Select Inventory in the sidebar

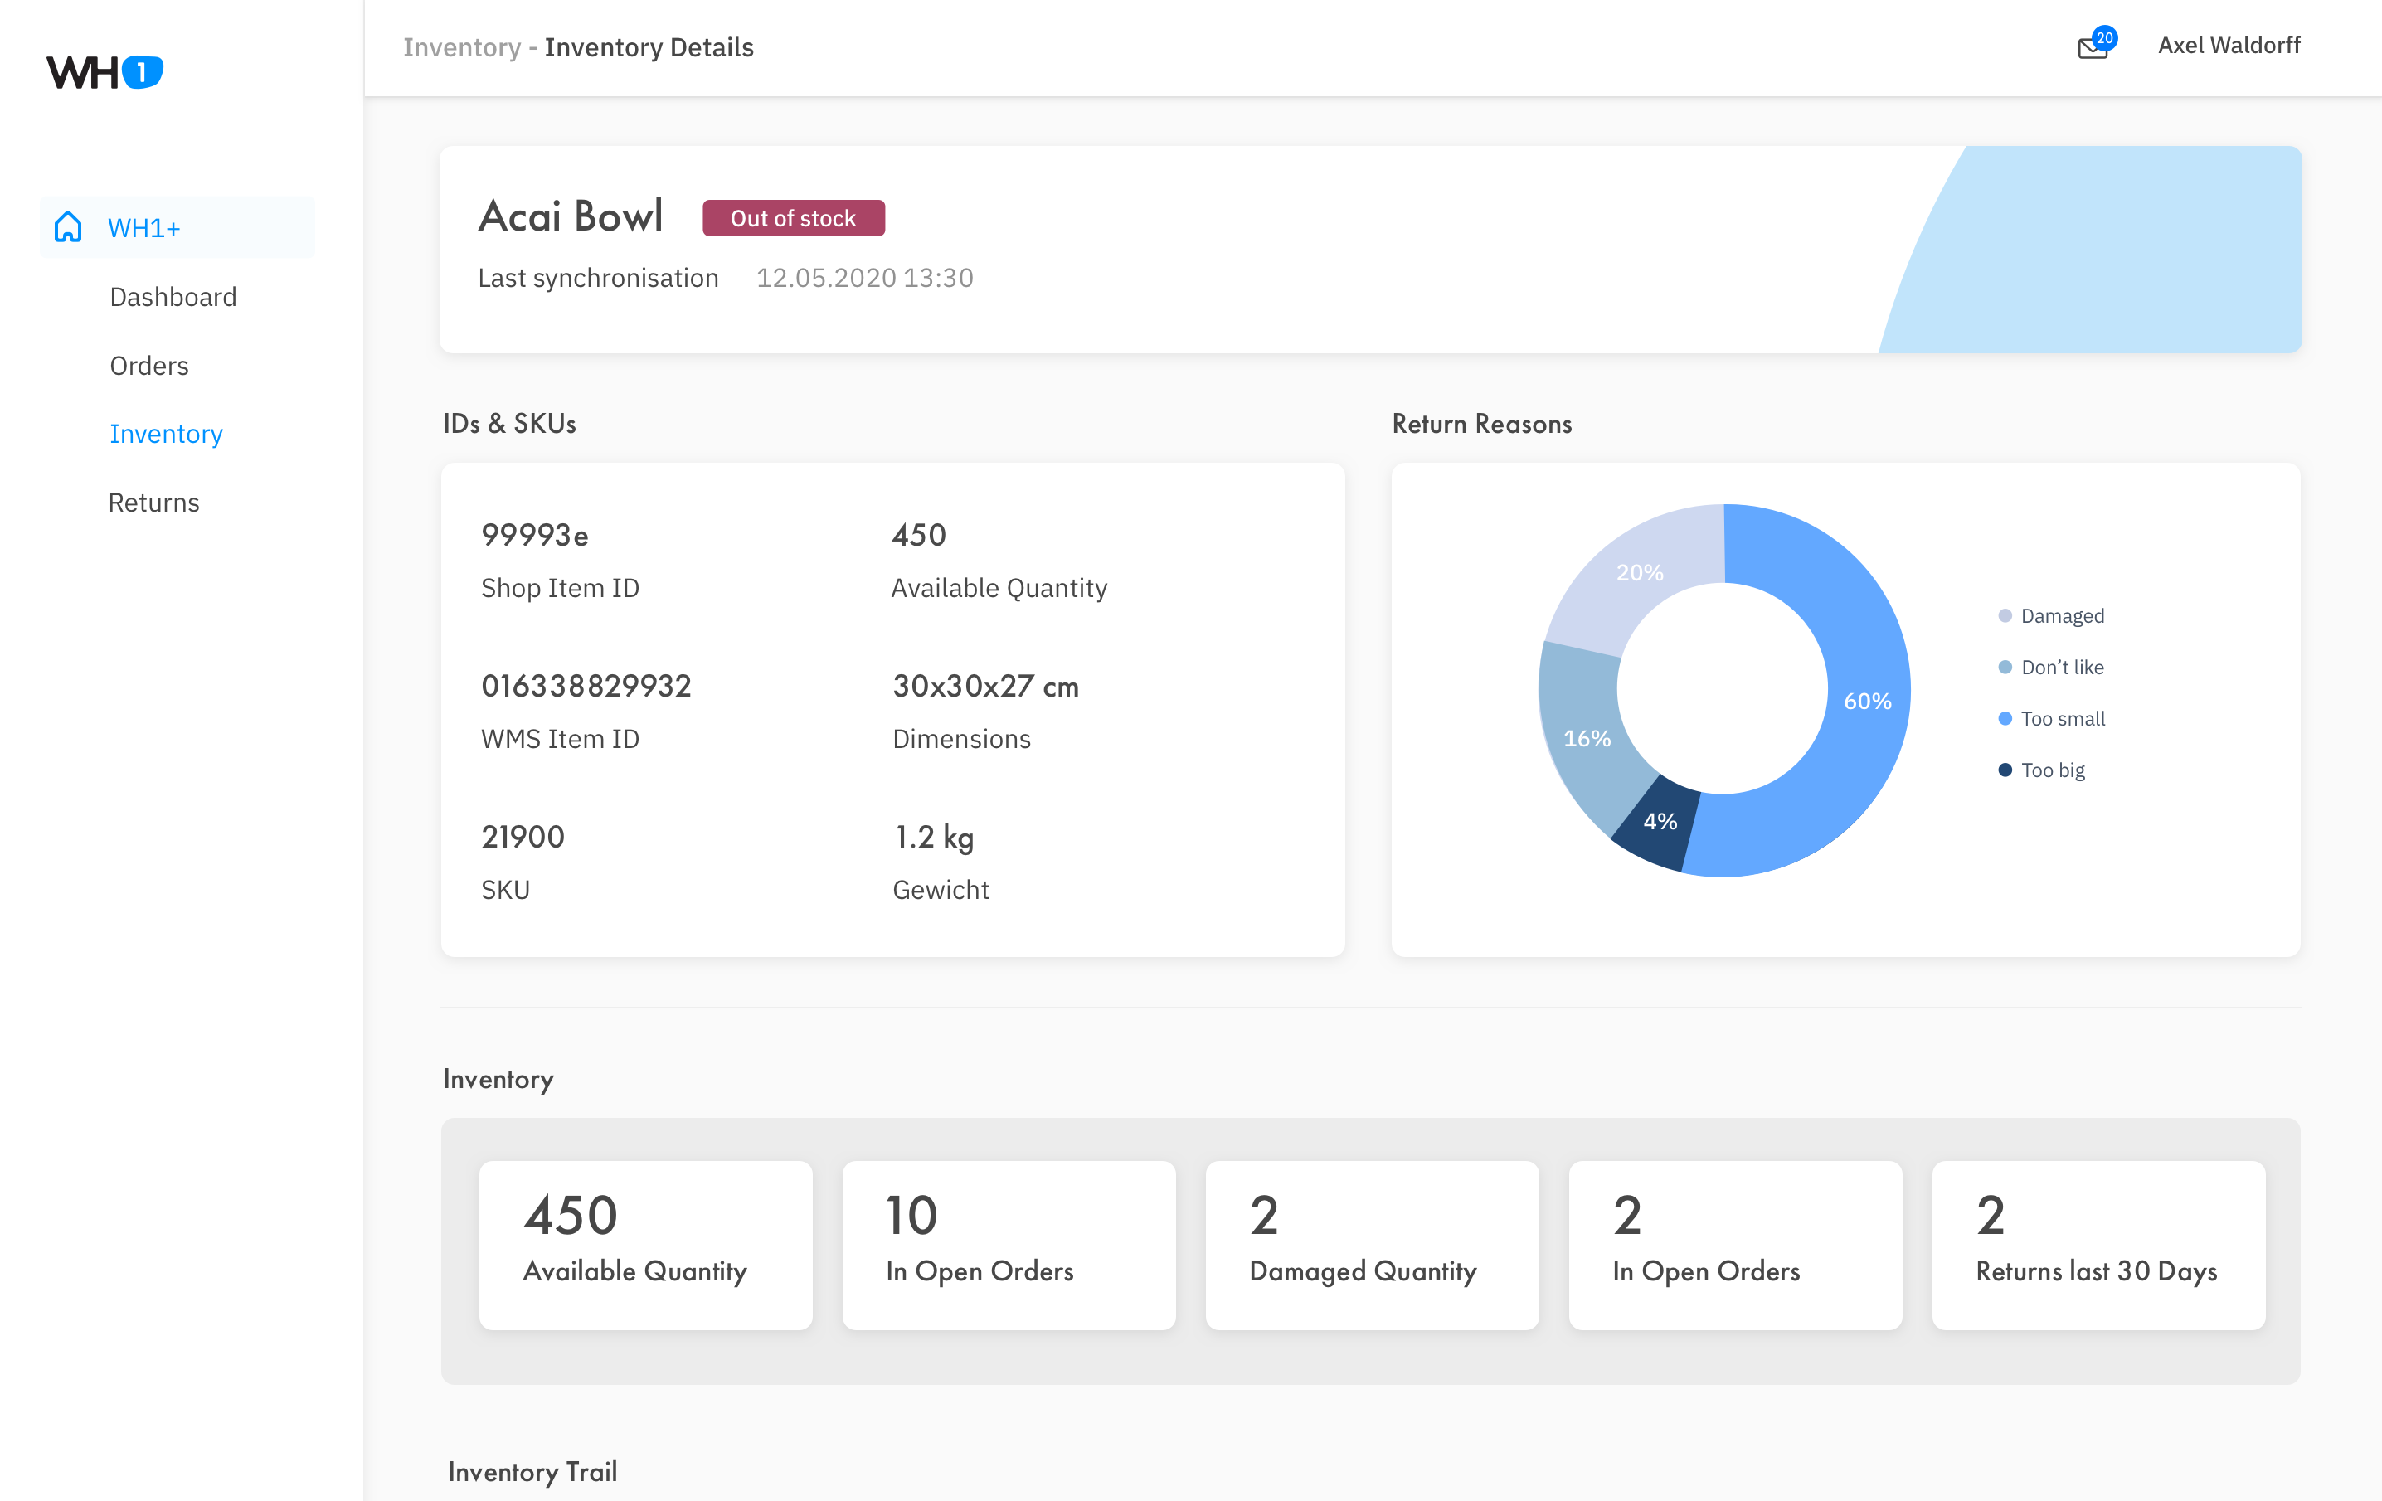(166, 434)
